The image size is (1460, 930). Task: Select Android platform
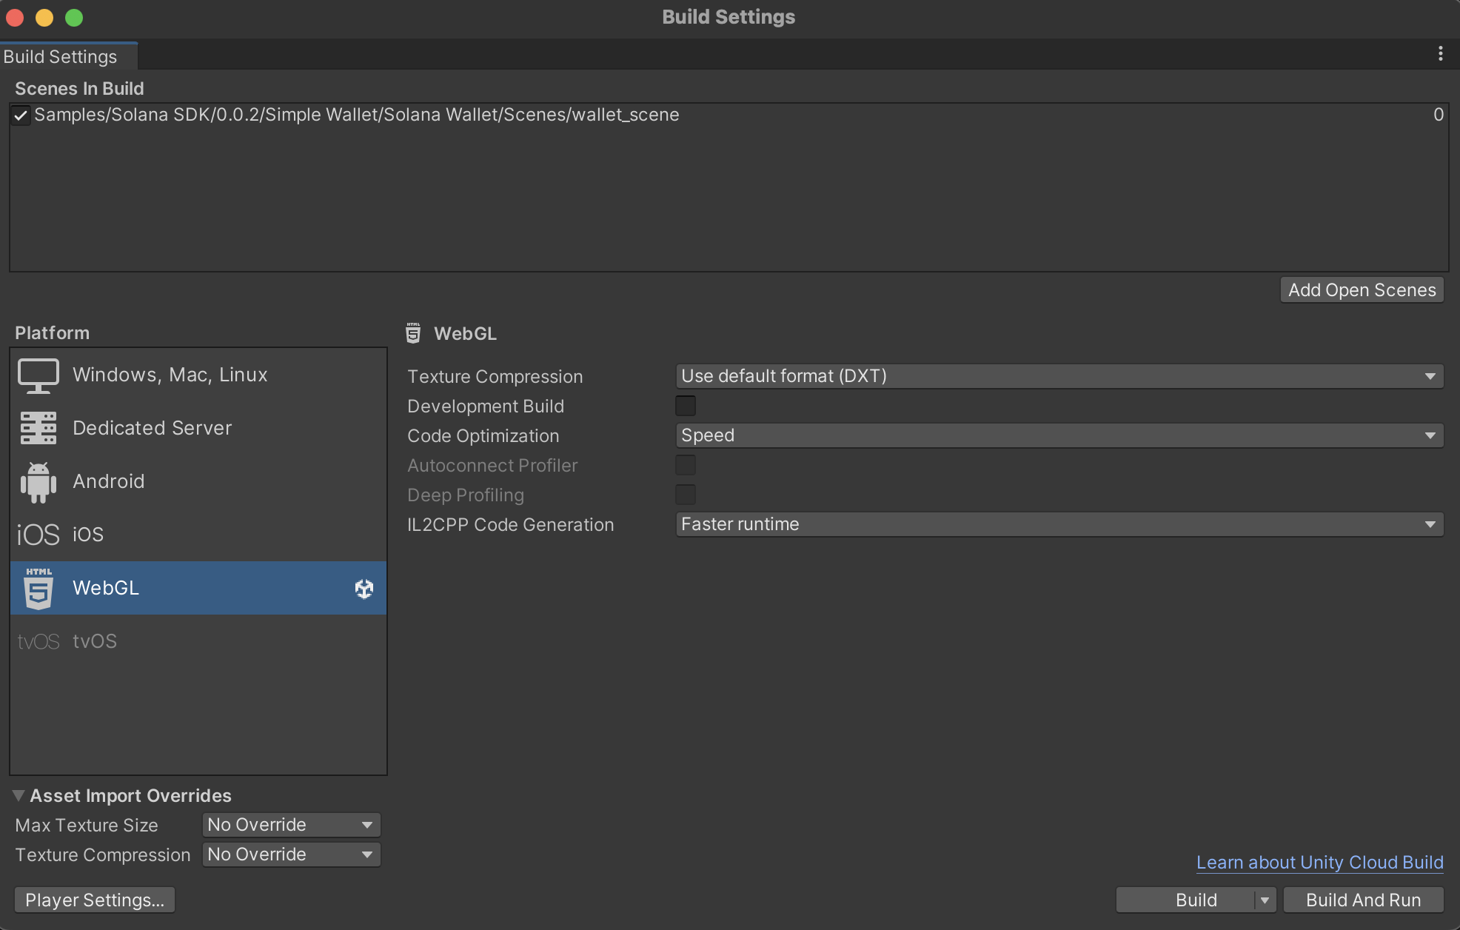coord(198,481)
